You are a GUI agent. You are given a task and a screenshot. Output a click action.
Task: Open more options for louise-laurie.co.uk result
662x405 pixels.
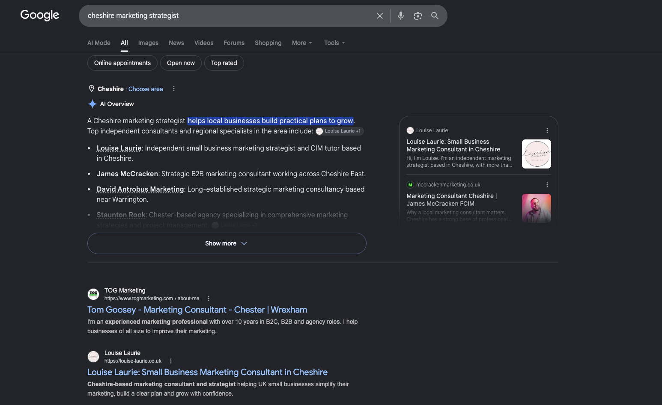click(171, 361)
